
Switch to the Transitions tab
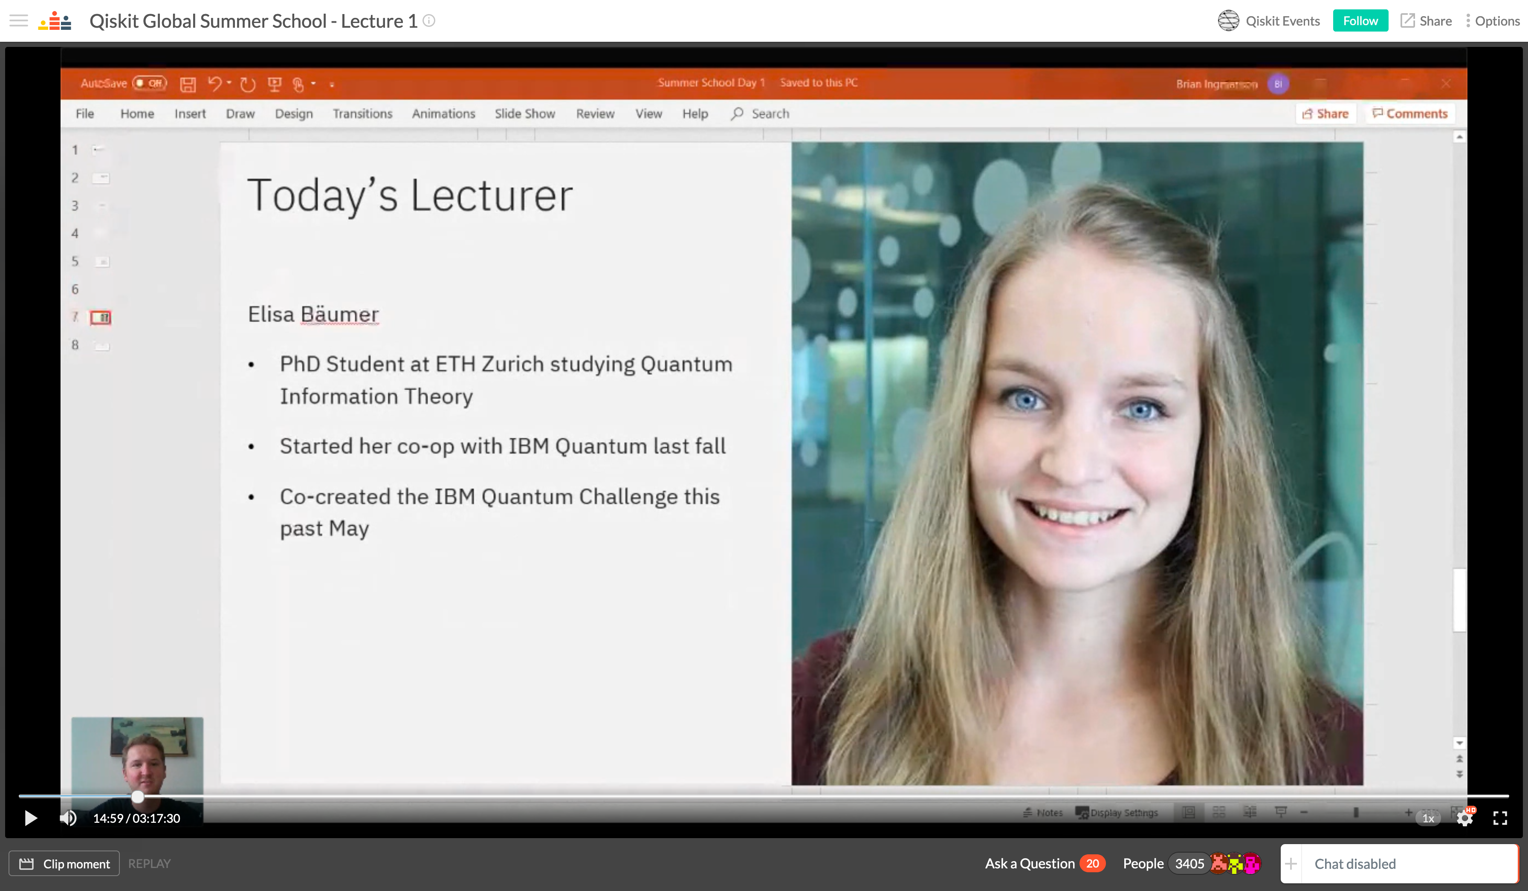click(x=362, y=113)
